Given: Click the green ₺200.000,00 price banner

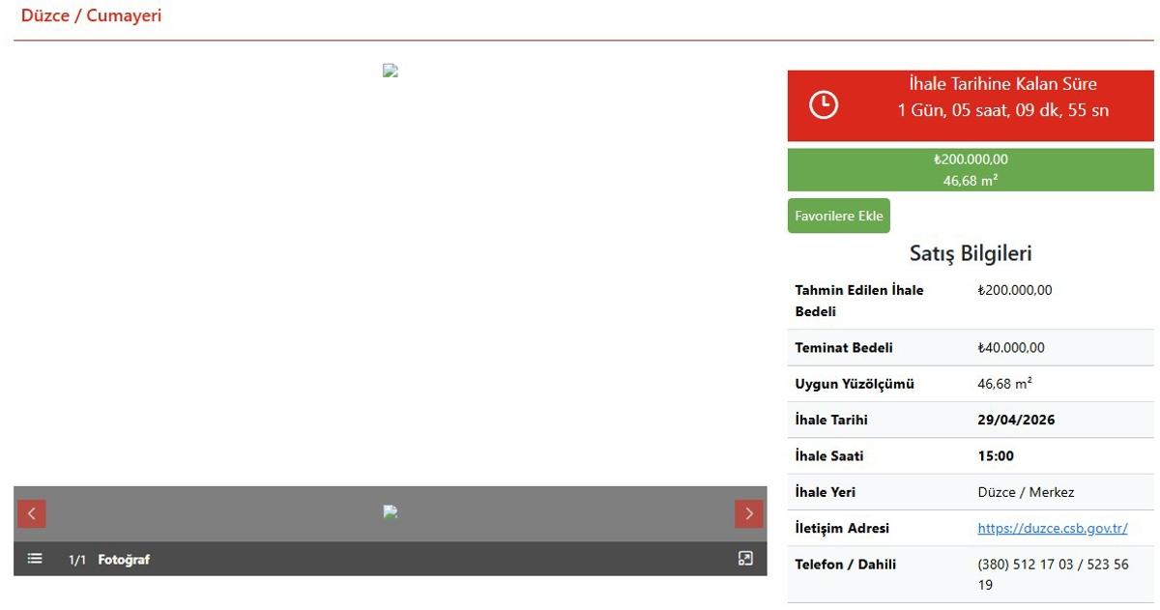Looking at the screenshot, I should (971, 169).
